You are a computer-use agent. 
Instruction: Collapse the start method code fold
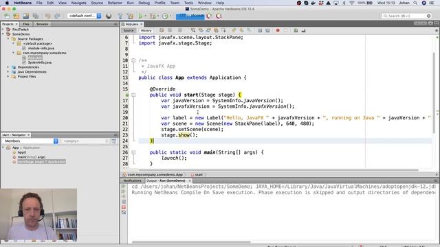(133, 95)
